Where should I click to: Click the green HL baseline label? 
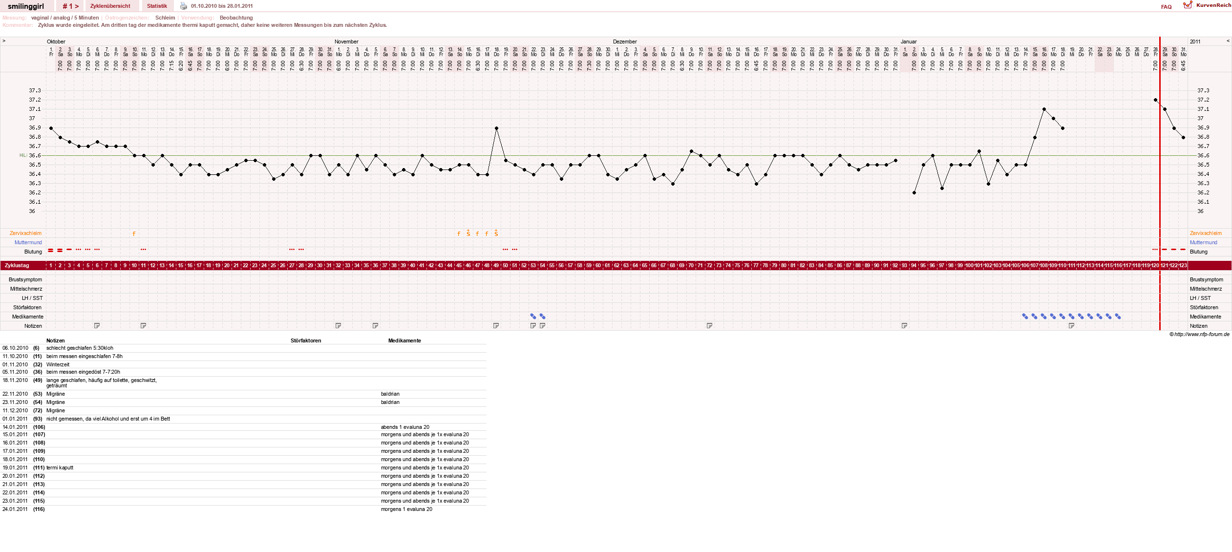coord(23,155)
